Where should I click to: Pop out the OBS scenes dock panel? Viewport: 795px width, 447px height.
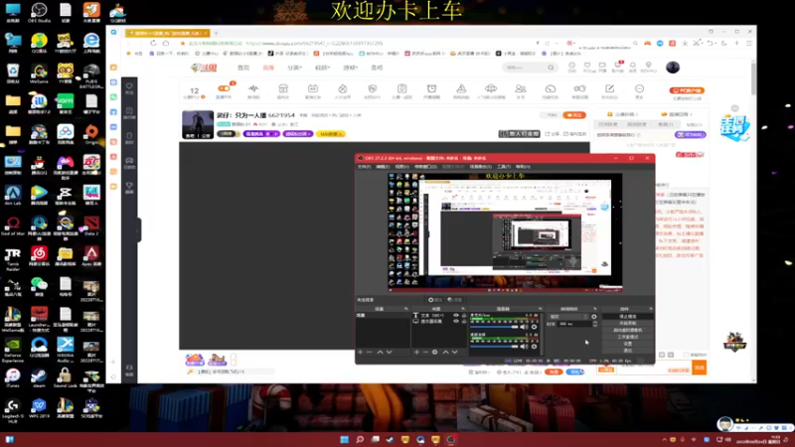click(405, 309)
